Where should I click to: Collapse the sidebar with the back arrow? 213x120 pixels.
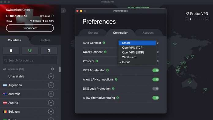pyautogui.click(x=63, y=11)
